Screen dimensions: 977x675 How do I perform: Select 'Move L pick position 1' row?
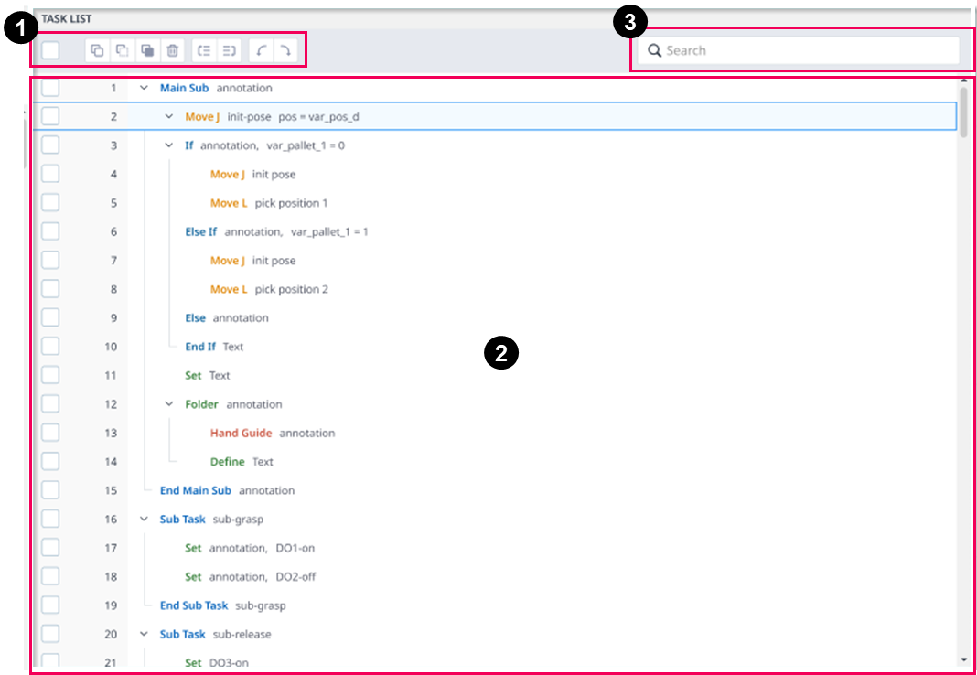pyautogui.click(x=495, y=202)
